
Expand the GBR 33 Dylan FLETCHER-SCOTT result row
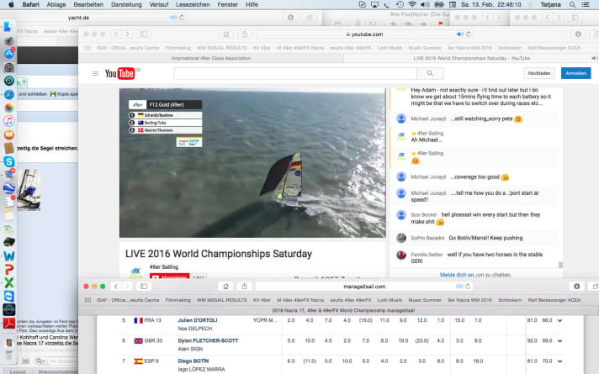(559, 340)
